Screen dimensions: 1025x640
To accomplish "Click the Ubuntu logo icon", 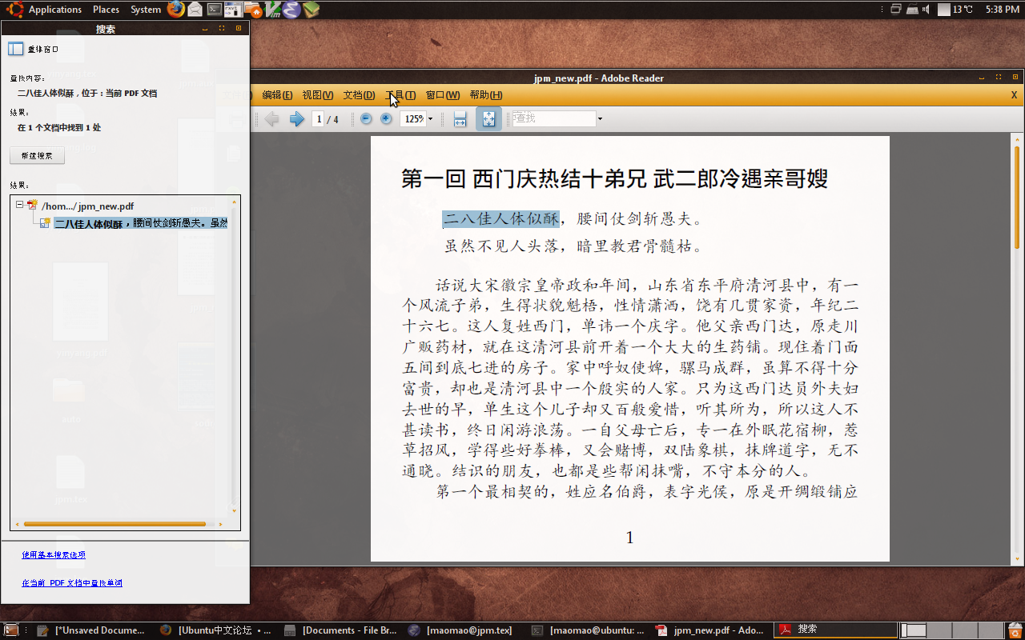I will pos(14,10).
